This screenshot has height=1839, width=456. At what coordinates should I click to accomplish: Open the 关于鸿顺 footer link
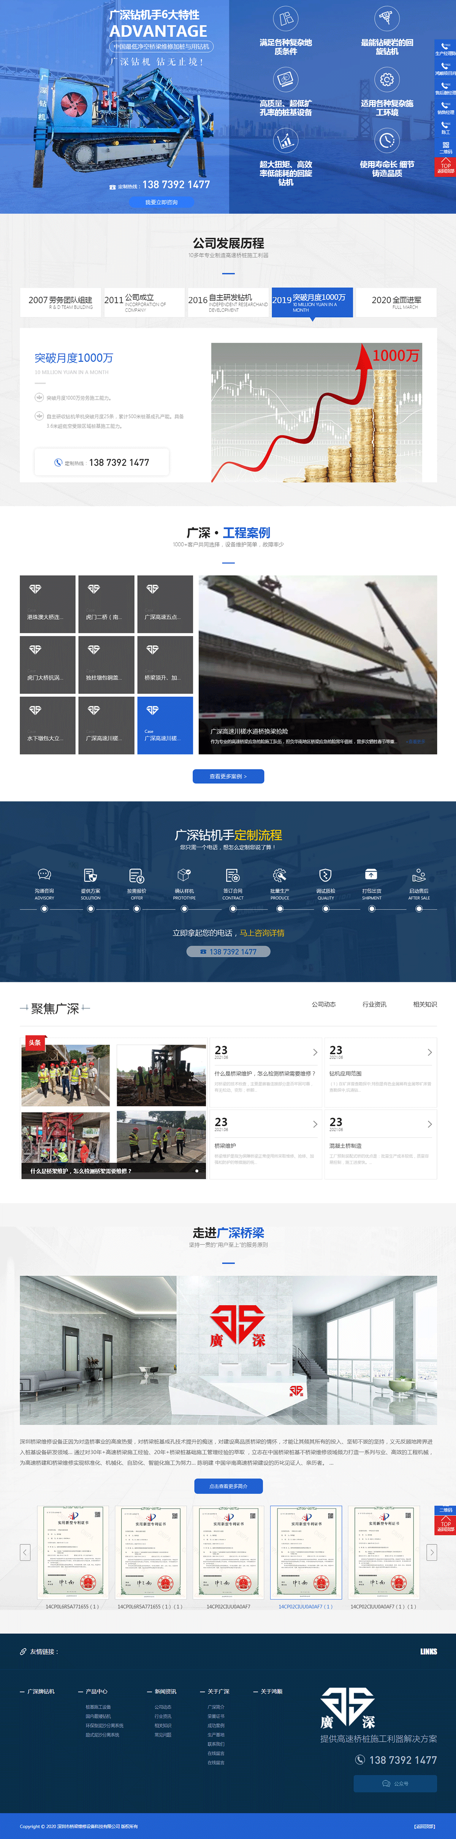pyautogui.click(x=271, y=1691)
